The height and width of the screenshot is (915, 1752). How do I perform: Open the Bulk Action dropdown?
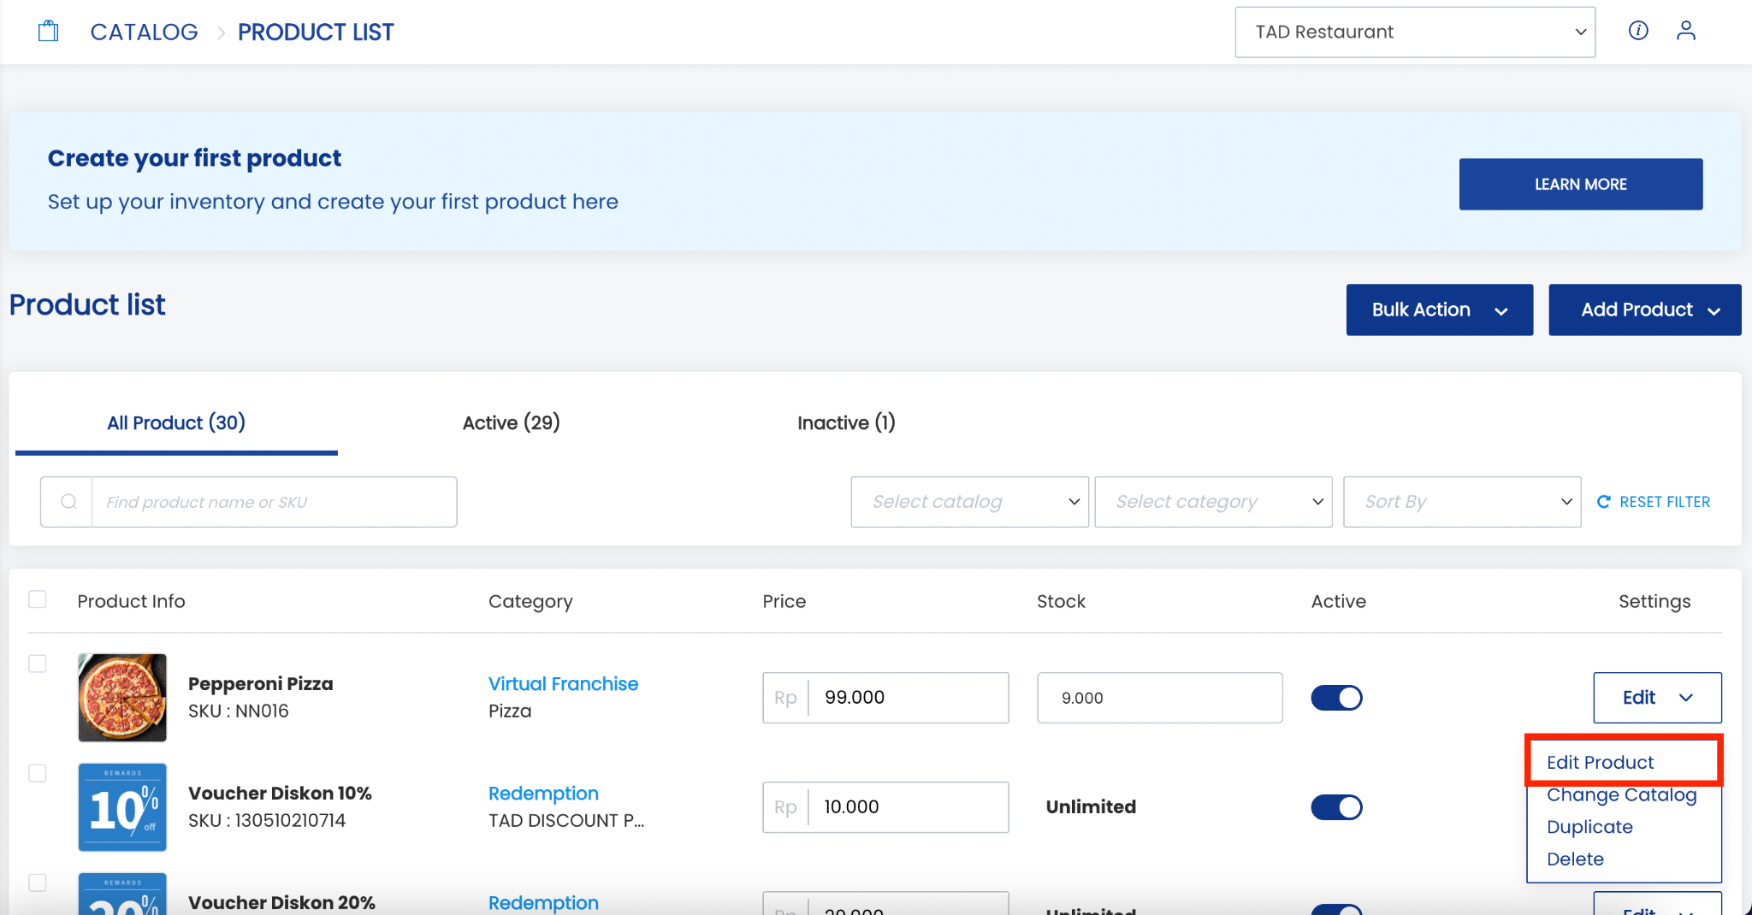pyautogui.click(x=1440, y=310)
